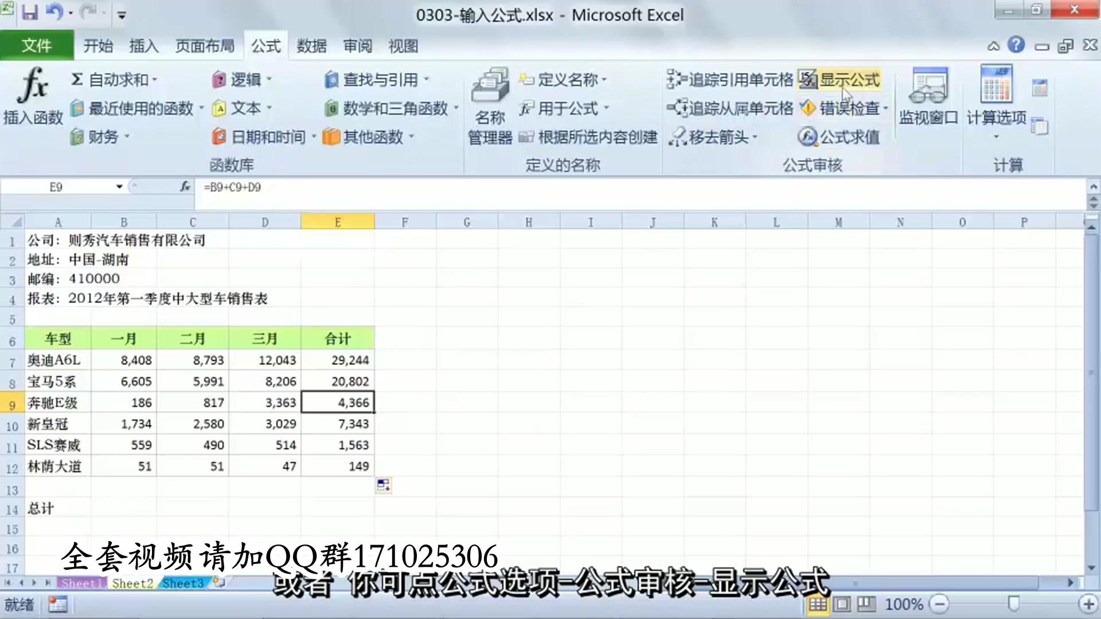
Task: Trace Precedents (追踪引用单元格)
Action: [x=730, y=80]
